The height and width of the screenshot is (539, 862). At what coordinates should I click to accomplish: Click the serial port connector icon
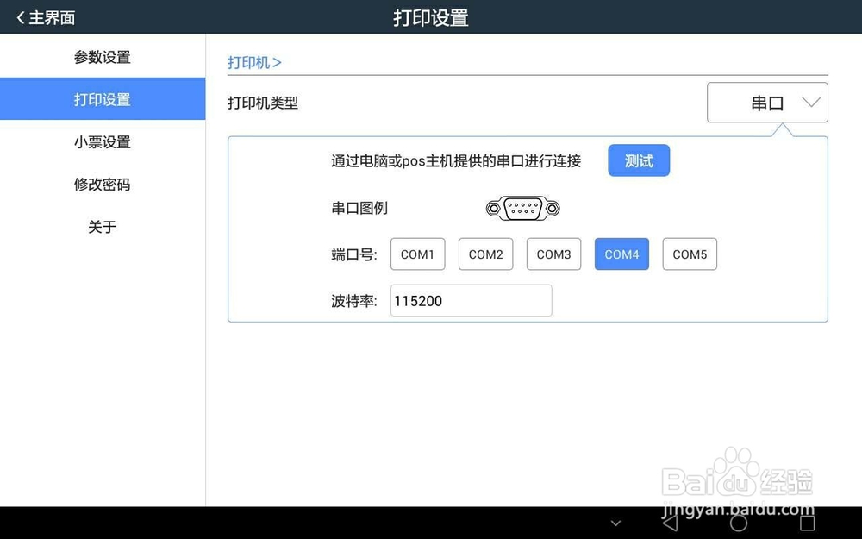(x=523, y=209)
